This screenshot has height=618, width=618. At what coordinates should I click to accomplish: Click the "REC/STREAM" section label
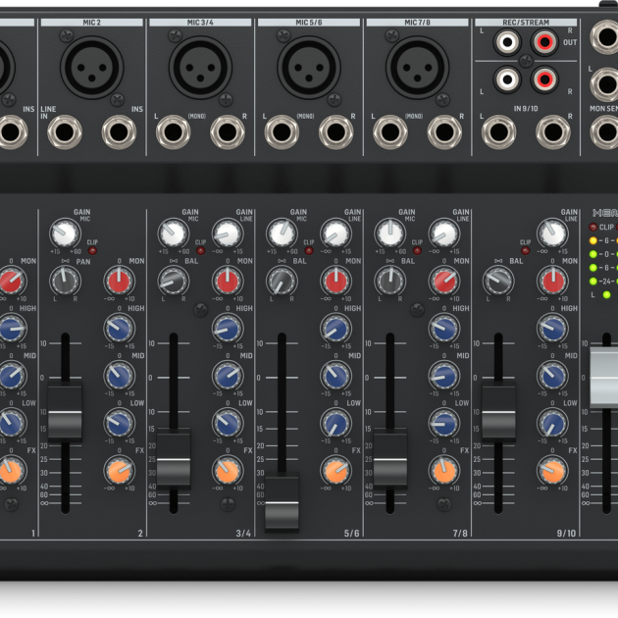[x=526, y=23]
